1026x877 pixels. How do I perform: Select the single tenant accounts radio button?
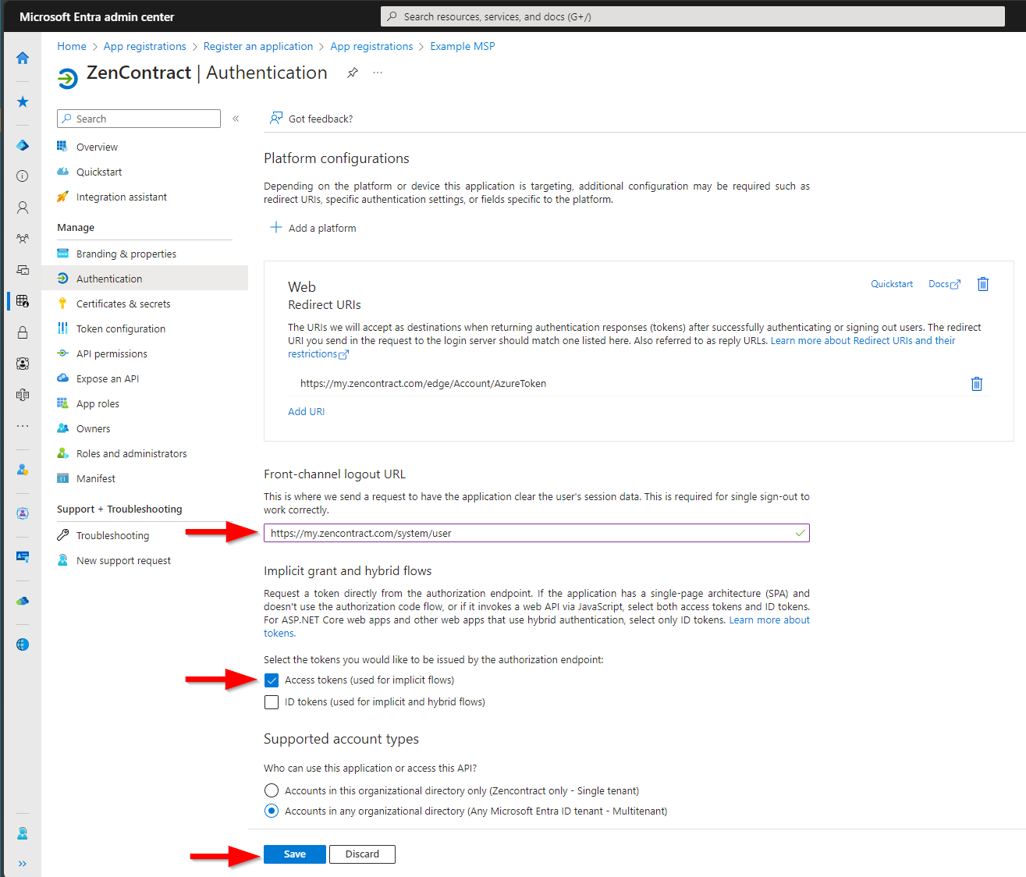[x=271, y=790]
